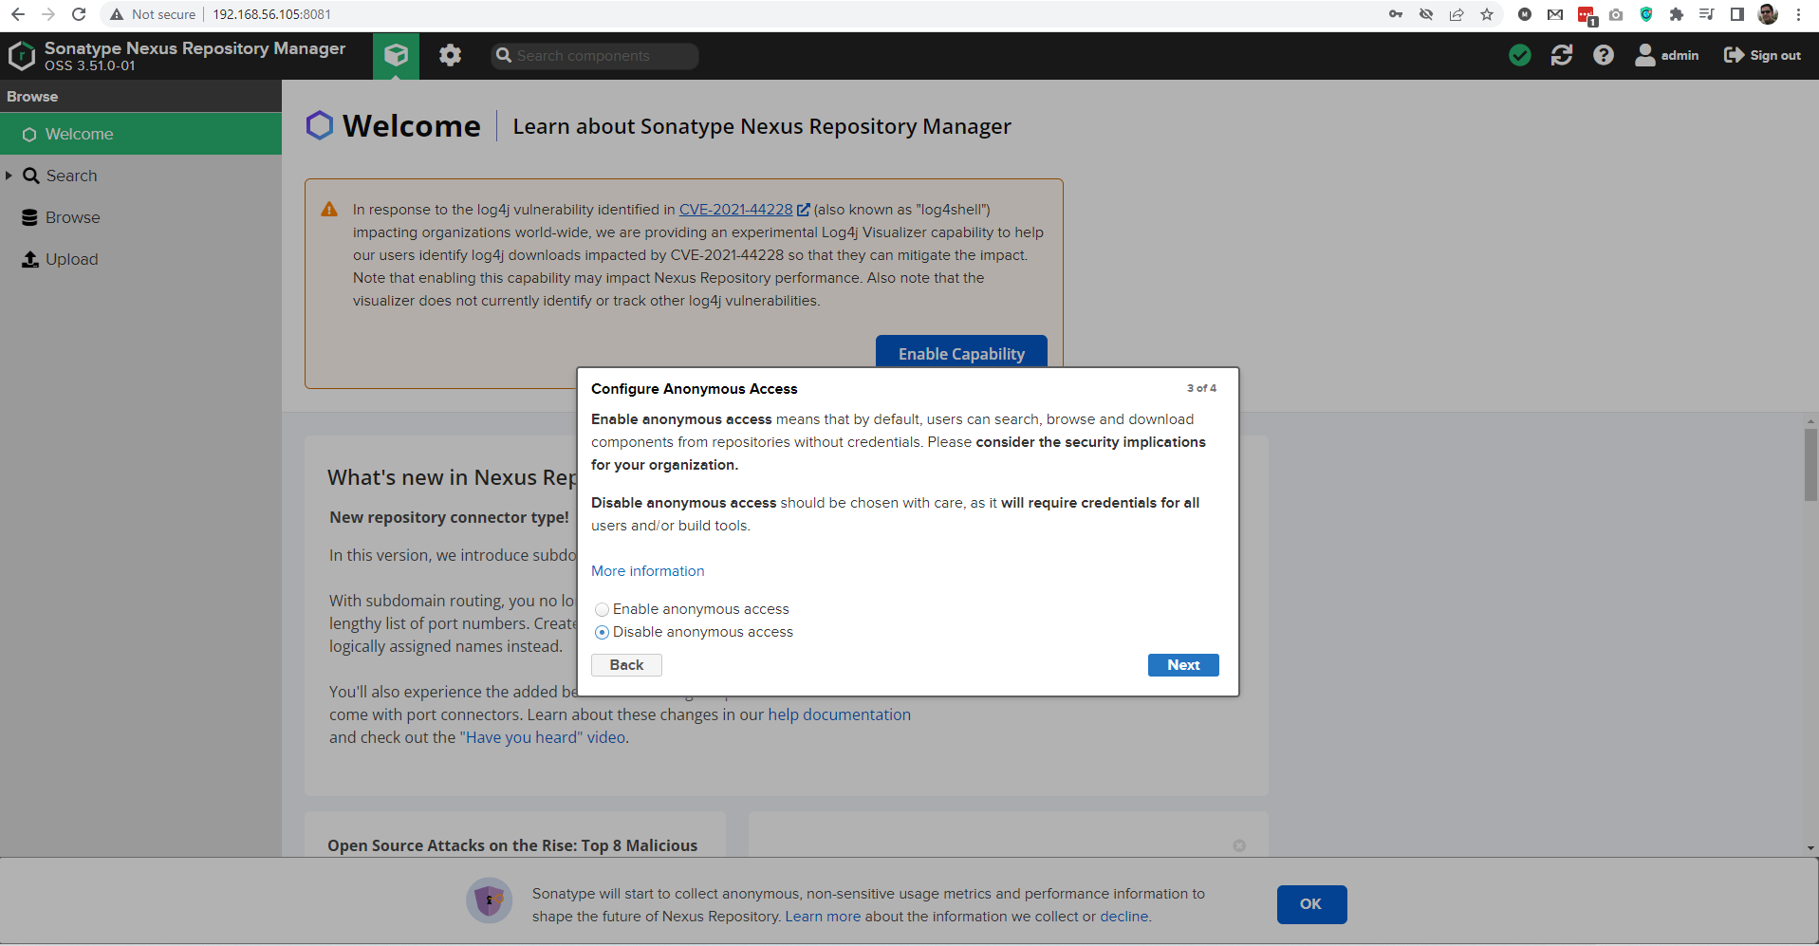Image resolution: width=1819 pixels, height=946 pixels.
Task: Bookmark this page with the star icon
Action: point(1487,14)
